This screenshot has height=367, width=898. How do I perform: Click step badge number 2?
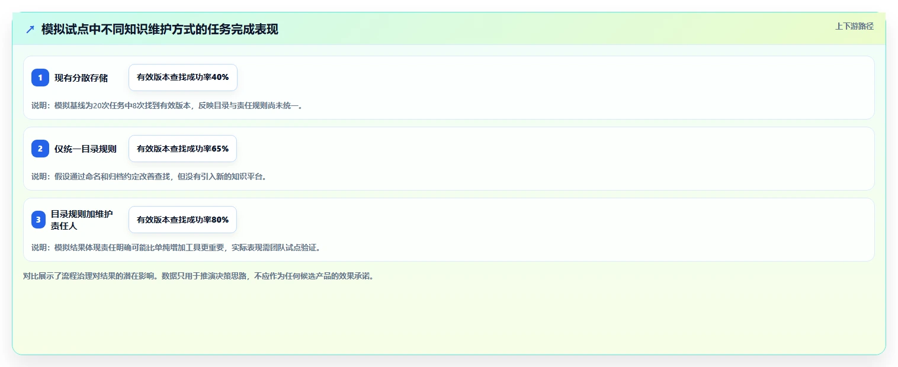point(40,149)
